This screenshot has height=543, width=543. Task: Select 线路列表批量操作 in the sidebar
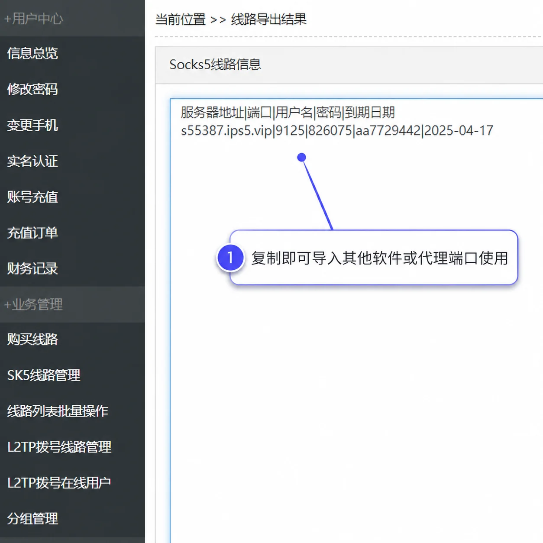click(58, 411)
